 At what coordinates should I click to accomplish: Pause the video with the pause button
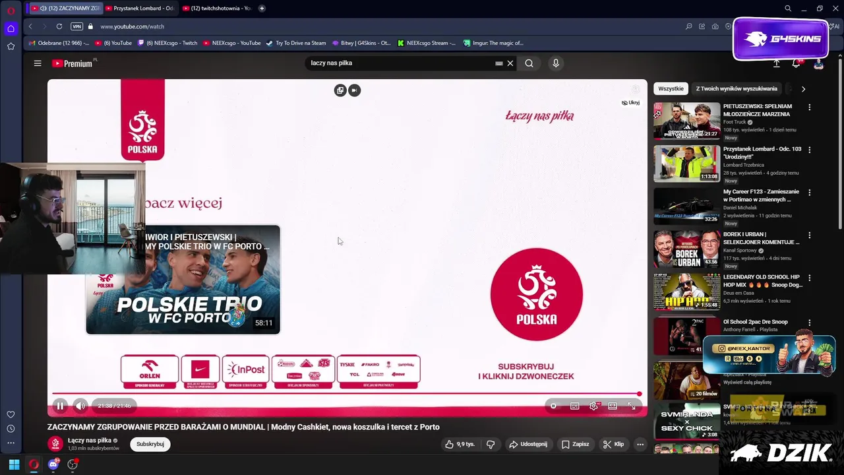click(x=59, y=406)
